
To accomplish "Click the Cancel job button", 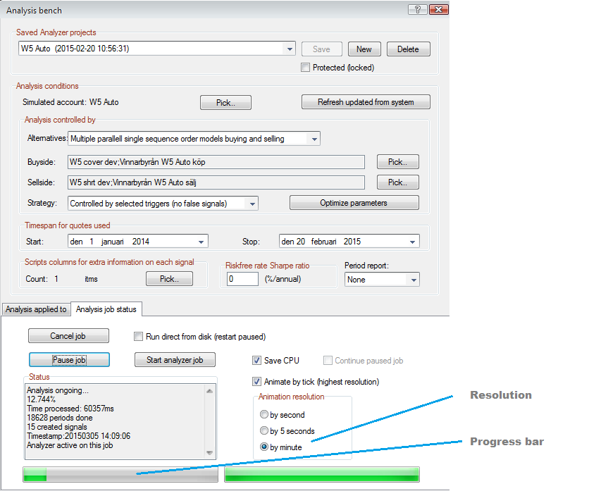I will (68, 336).
